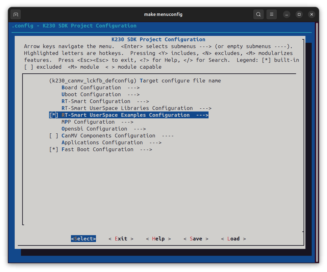Screen dimensions: 327x272
Task: Open RT-Smart Configuration submenu
Action: (x=105, y=101)
